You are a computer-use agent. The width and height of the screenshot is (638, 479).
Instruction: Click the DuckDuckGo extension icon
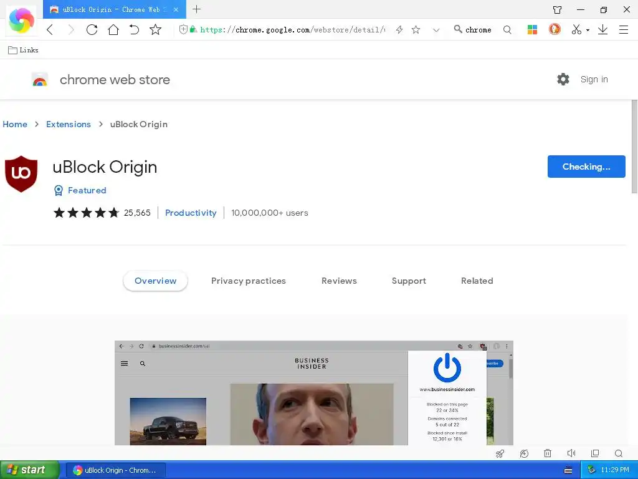555,29
